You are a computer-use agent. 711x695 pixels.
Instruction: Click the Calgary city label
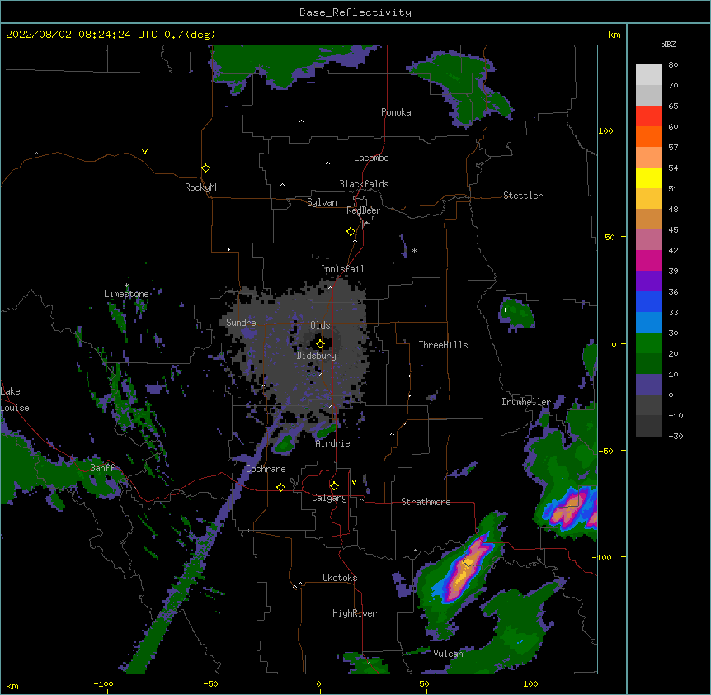point(329,498)
